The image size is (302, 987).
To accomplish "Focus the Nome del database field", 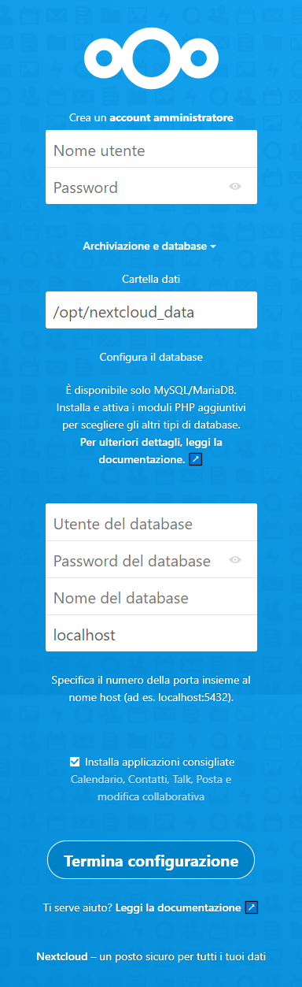I will (x=151, y=597).
